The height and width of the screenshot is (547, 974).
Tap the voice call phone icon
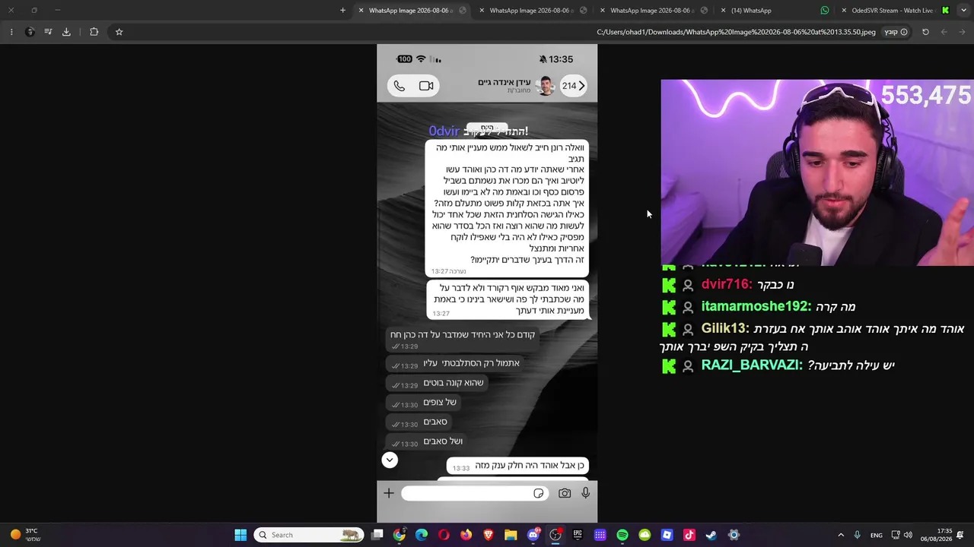click(x=399, y=86)
